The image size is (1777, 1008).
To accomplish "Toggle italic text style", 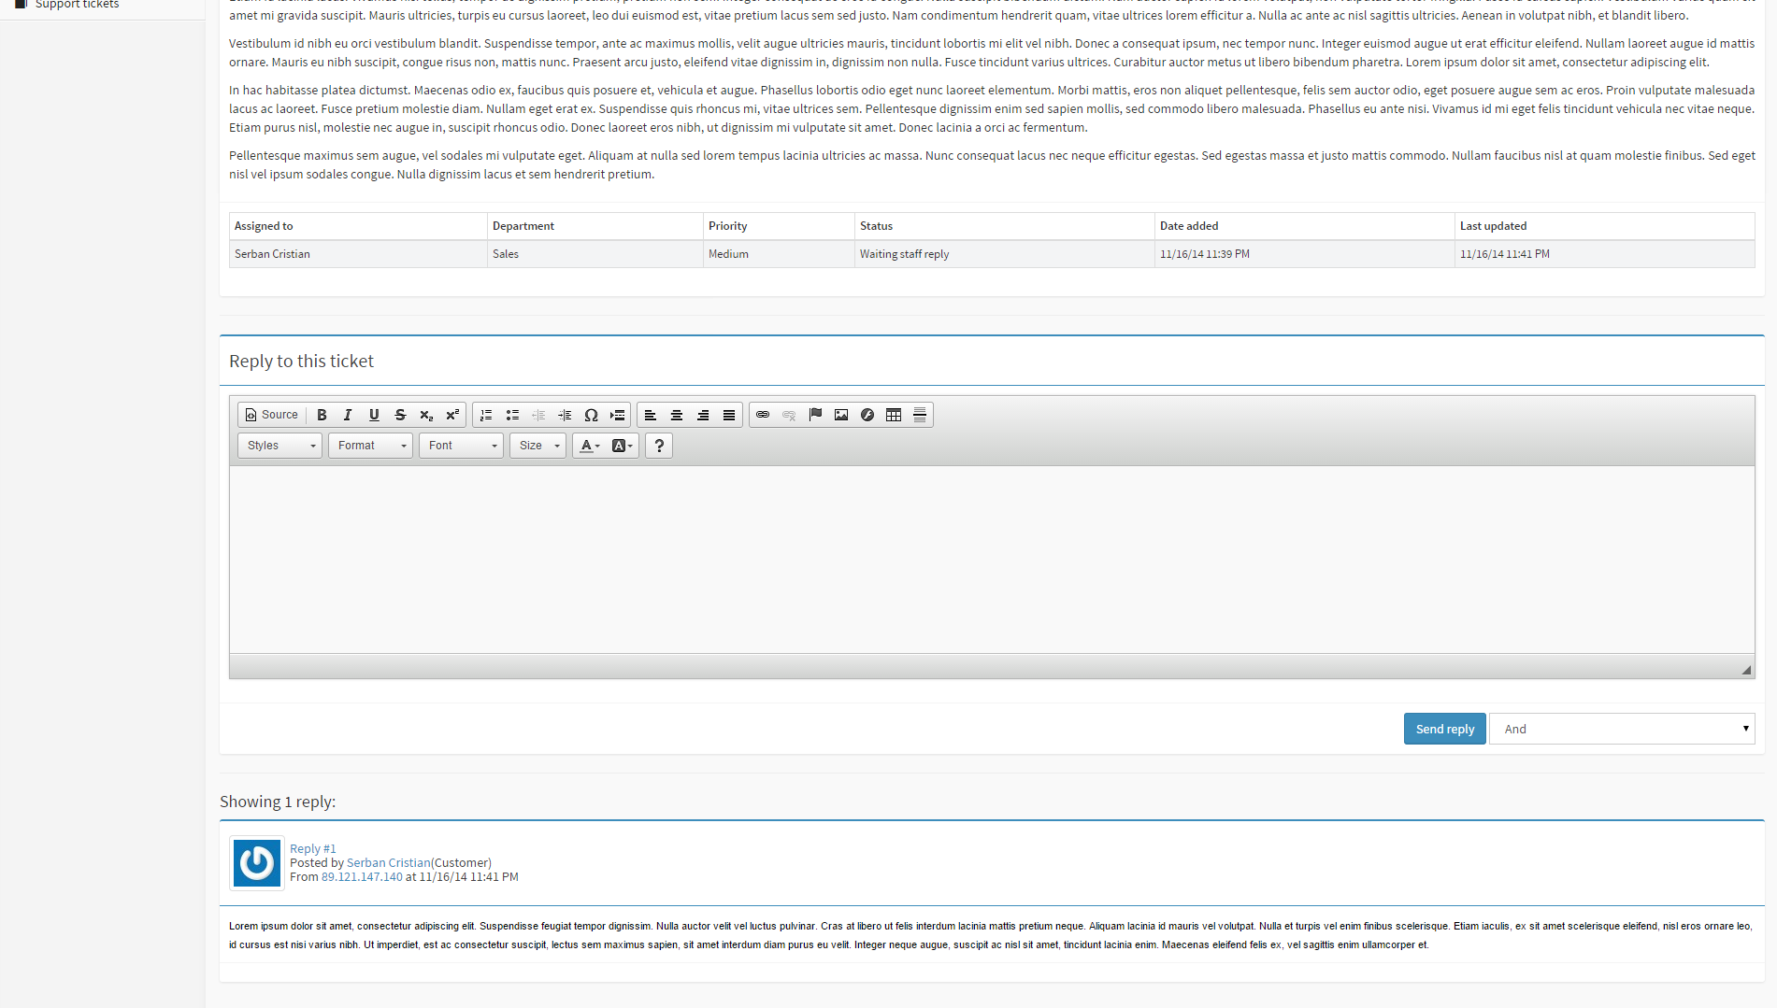I will pyautogui.click(x=348, y=415).
